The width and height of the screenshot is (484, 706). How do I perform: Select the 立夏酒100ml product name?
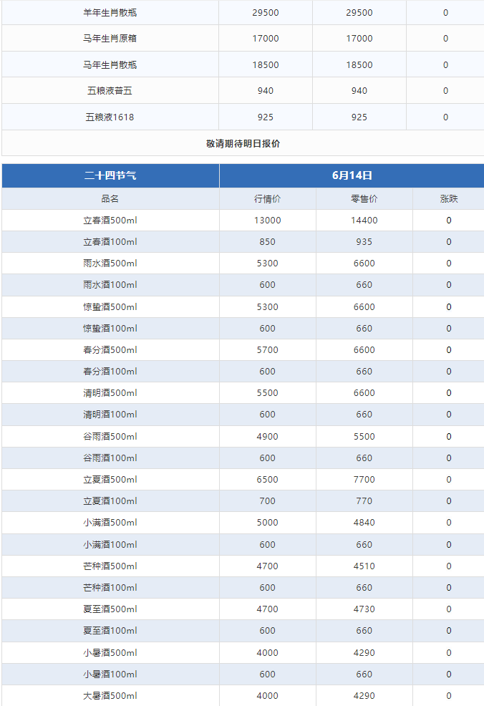(x=110, y=501)
